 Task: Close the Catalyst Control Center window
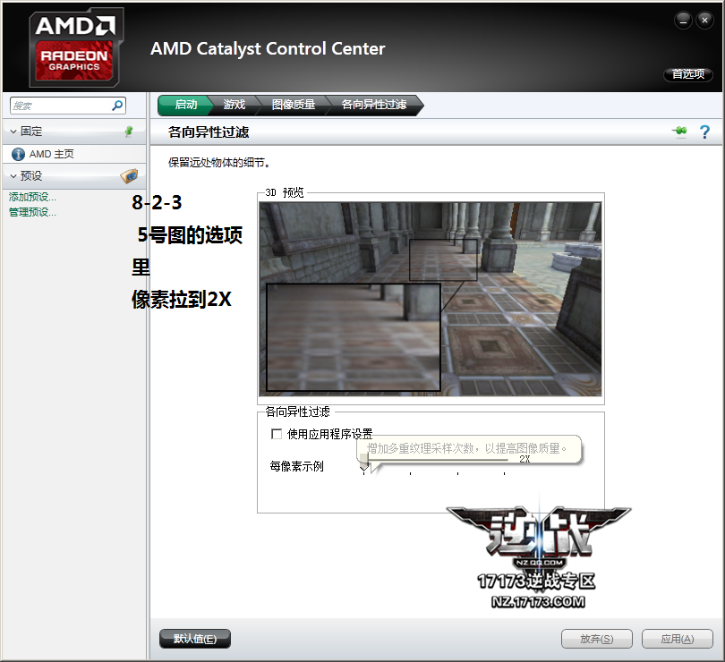[x=704, y=21]
